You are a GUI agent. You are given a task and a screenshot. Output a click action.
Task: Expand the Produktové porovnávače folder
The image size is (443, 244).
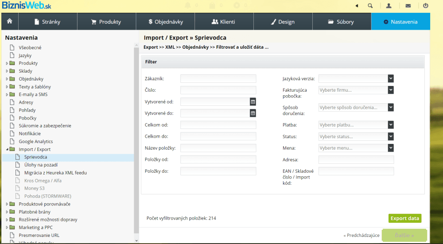[x=7, y=204]
